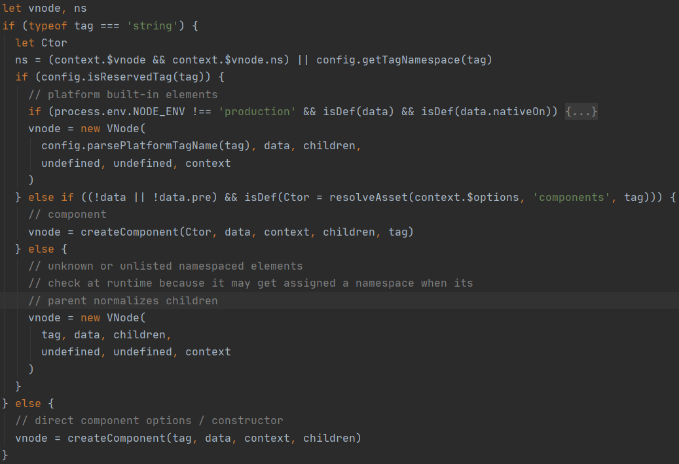Click the '// platform built-in elements' comment
Viewport: 679px width, 464px height.
click(123, 94)
